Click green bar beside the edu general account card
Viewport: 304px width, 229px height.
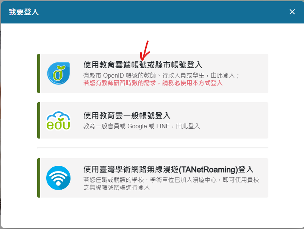pyautogui.click(x=39, y=120)
